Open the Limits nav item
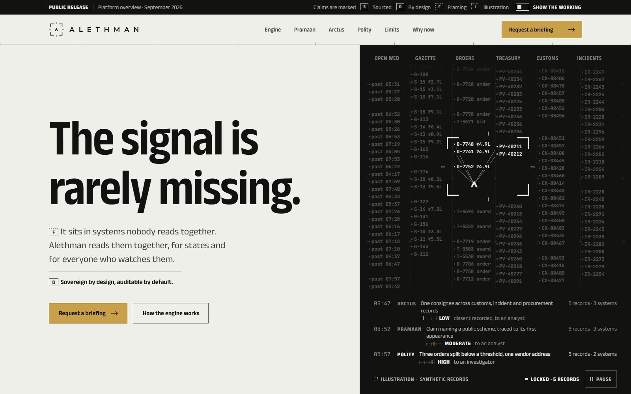The image size is (631, 394). 392,30
